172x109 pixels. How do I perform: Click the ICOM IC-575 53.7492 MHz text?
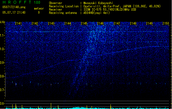click(x=110, y=10)
